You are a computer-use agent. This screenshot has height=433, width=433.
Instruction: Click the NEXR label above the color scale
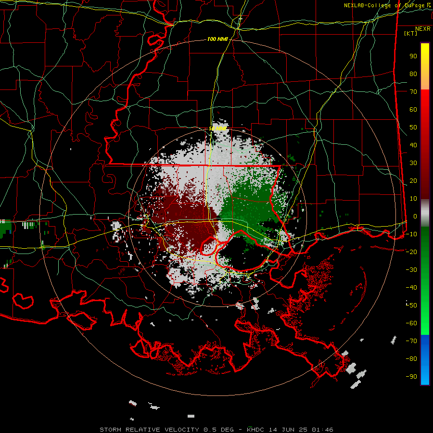point(423,29)
